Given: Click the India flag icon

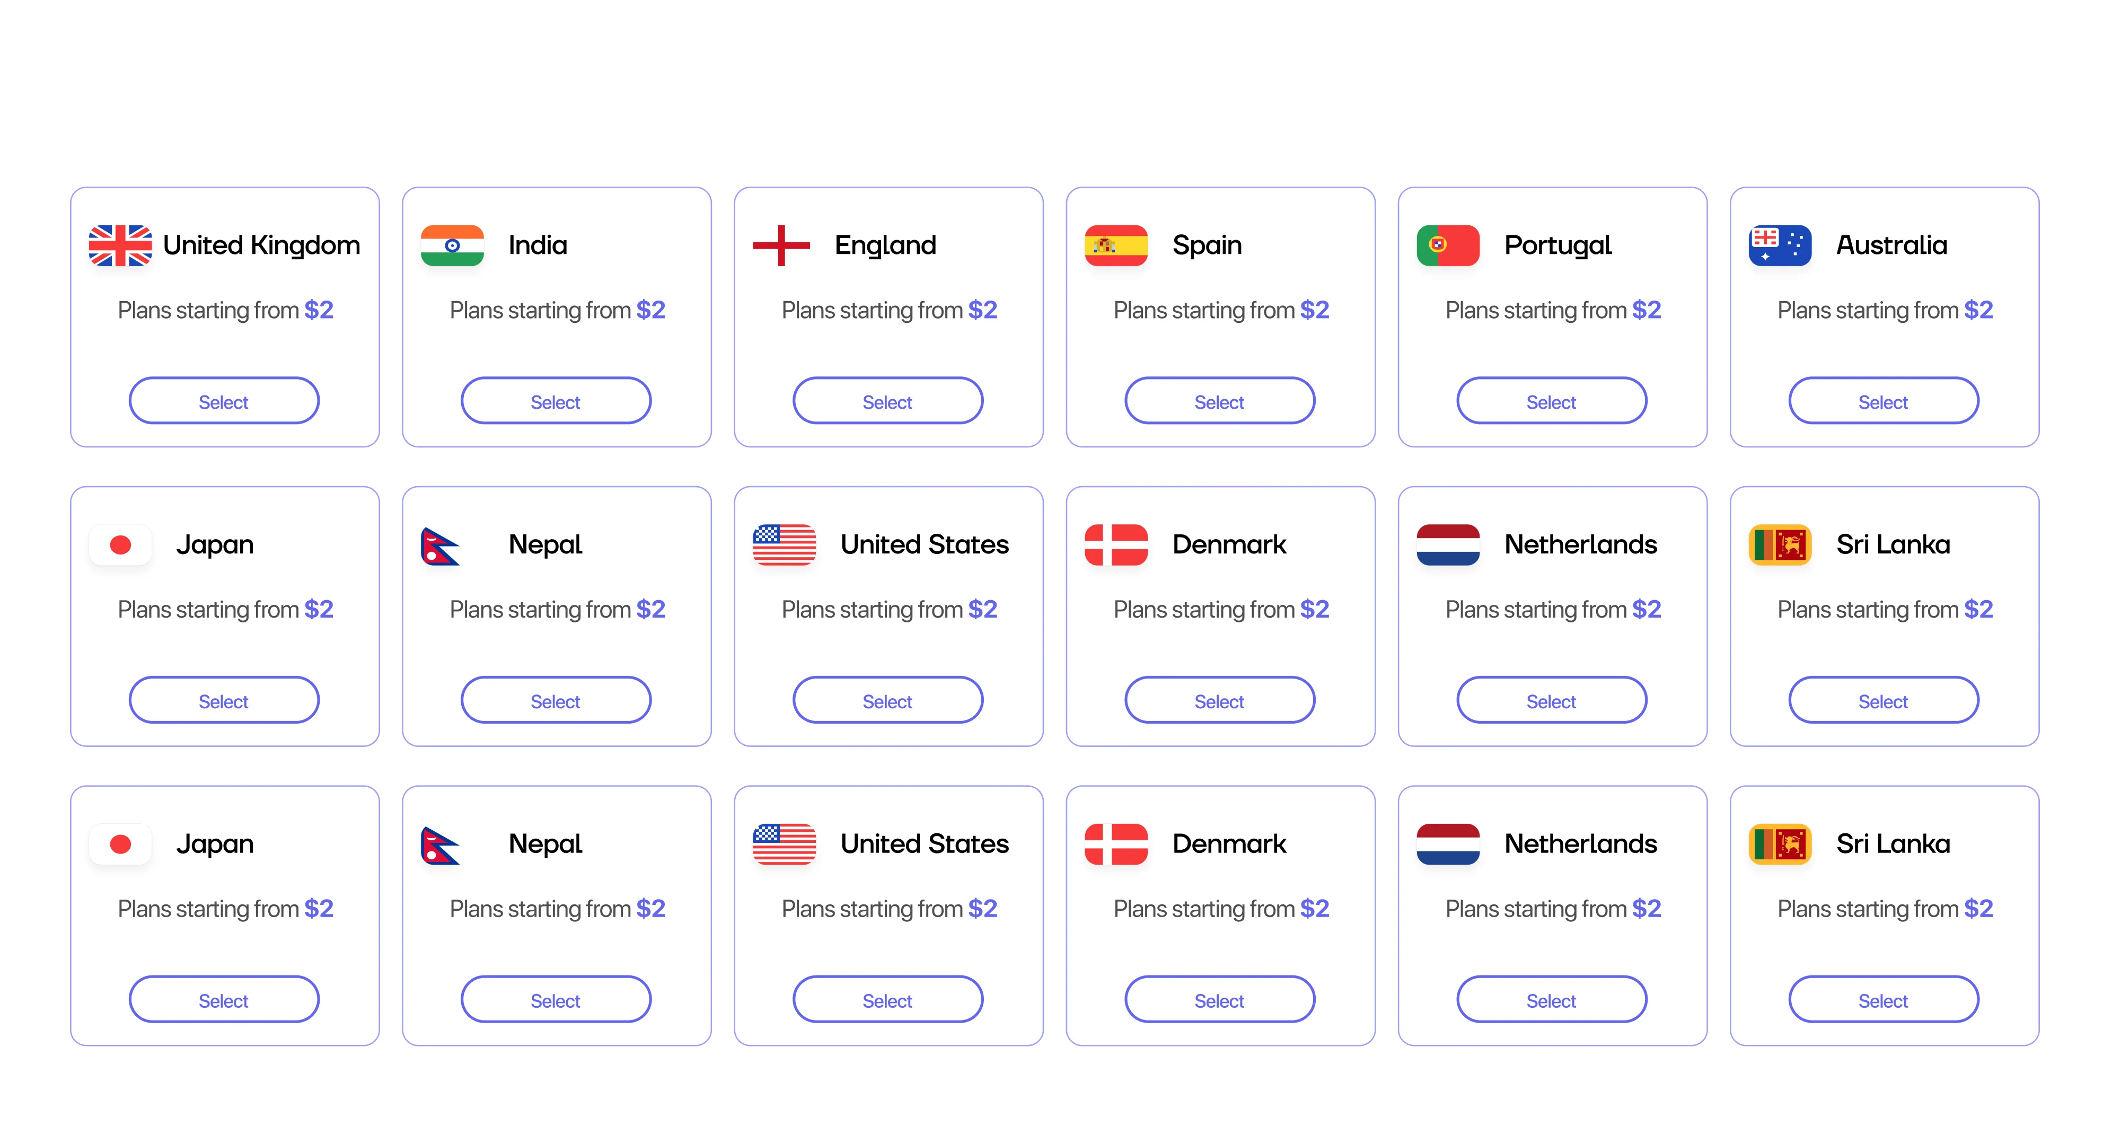Looking at the screenshot, I should tap(452, 245).
